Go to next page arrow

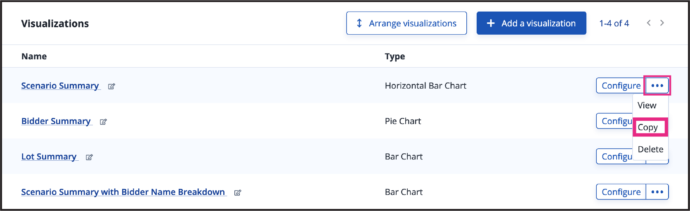click(x=662, y=23)
